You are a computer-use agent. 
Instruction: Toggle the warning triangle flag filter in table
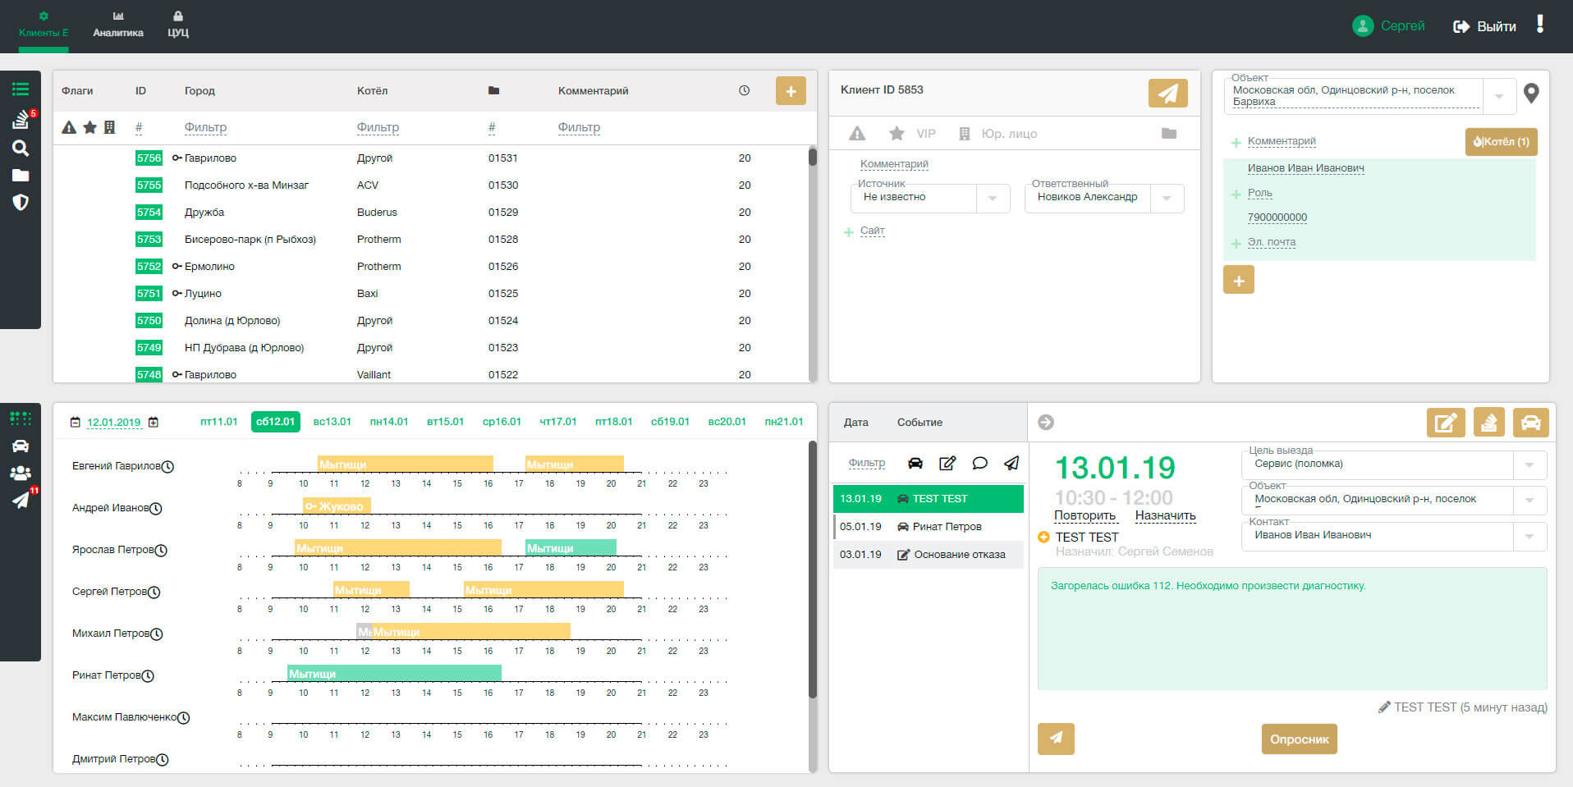click(x=69, y=127)
